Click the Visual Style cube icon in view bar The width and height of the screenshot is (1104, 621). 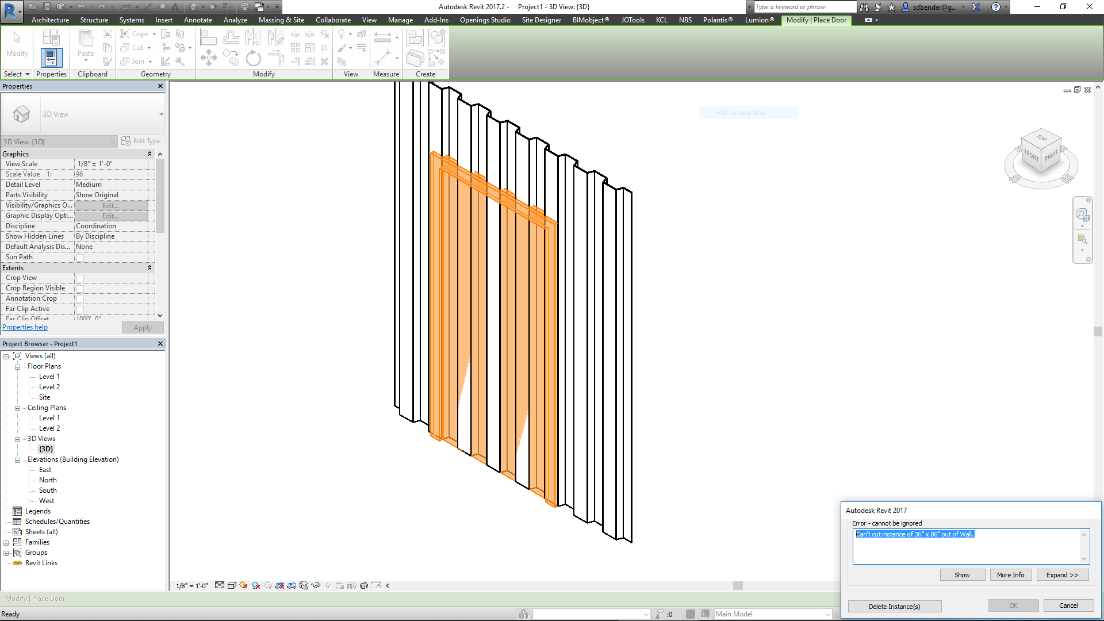pos(232,585)
